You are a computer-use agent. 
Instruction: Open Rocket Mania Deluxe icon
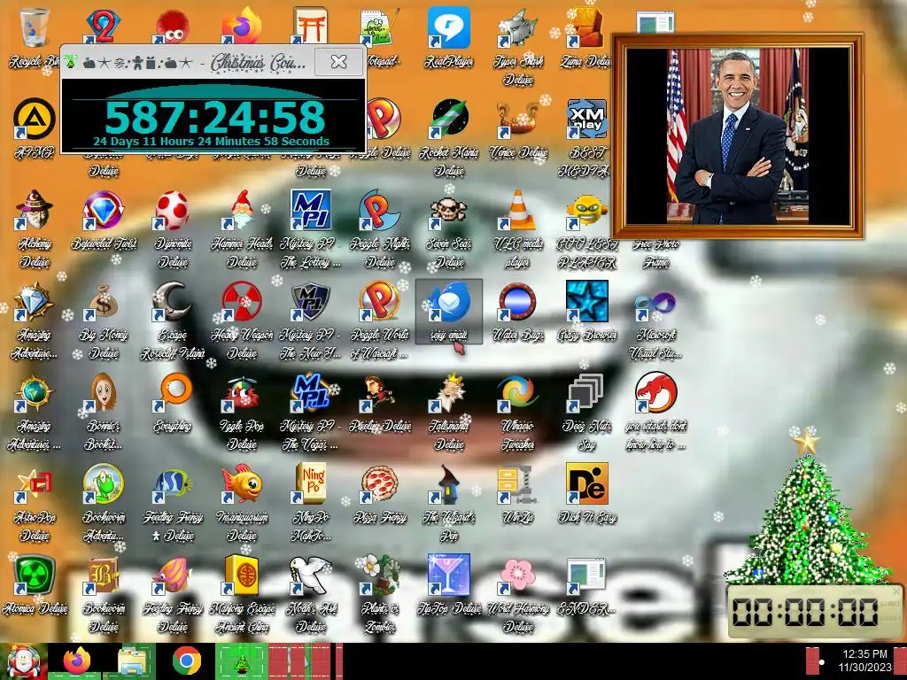[x=449, y=120]
